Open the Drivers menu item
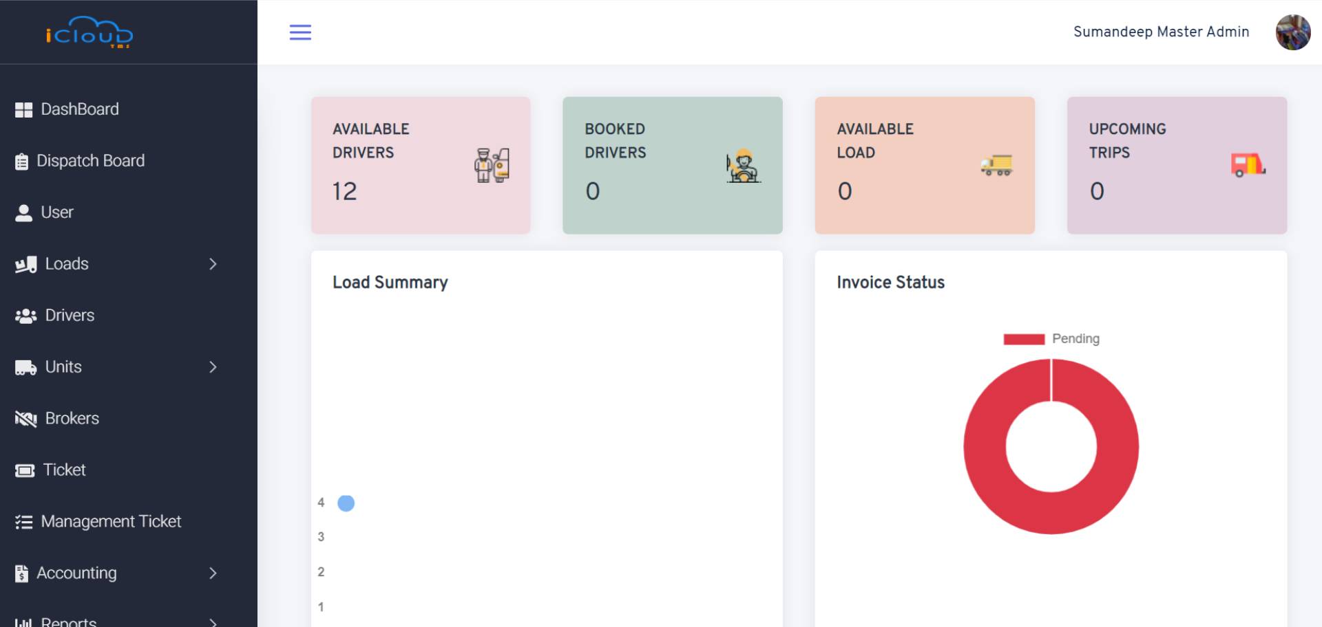Image resolution: width=1322 pixels, height=627 pixels. pyautogui.click(x=70, y=316)
